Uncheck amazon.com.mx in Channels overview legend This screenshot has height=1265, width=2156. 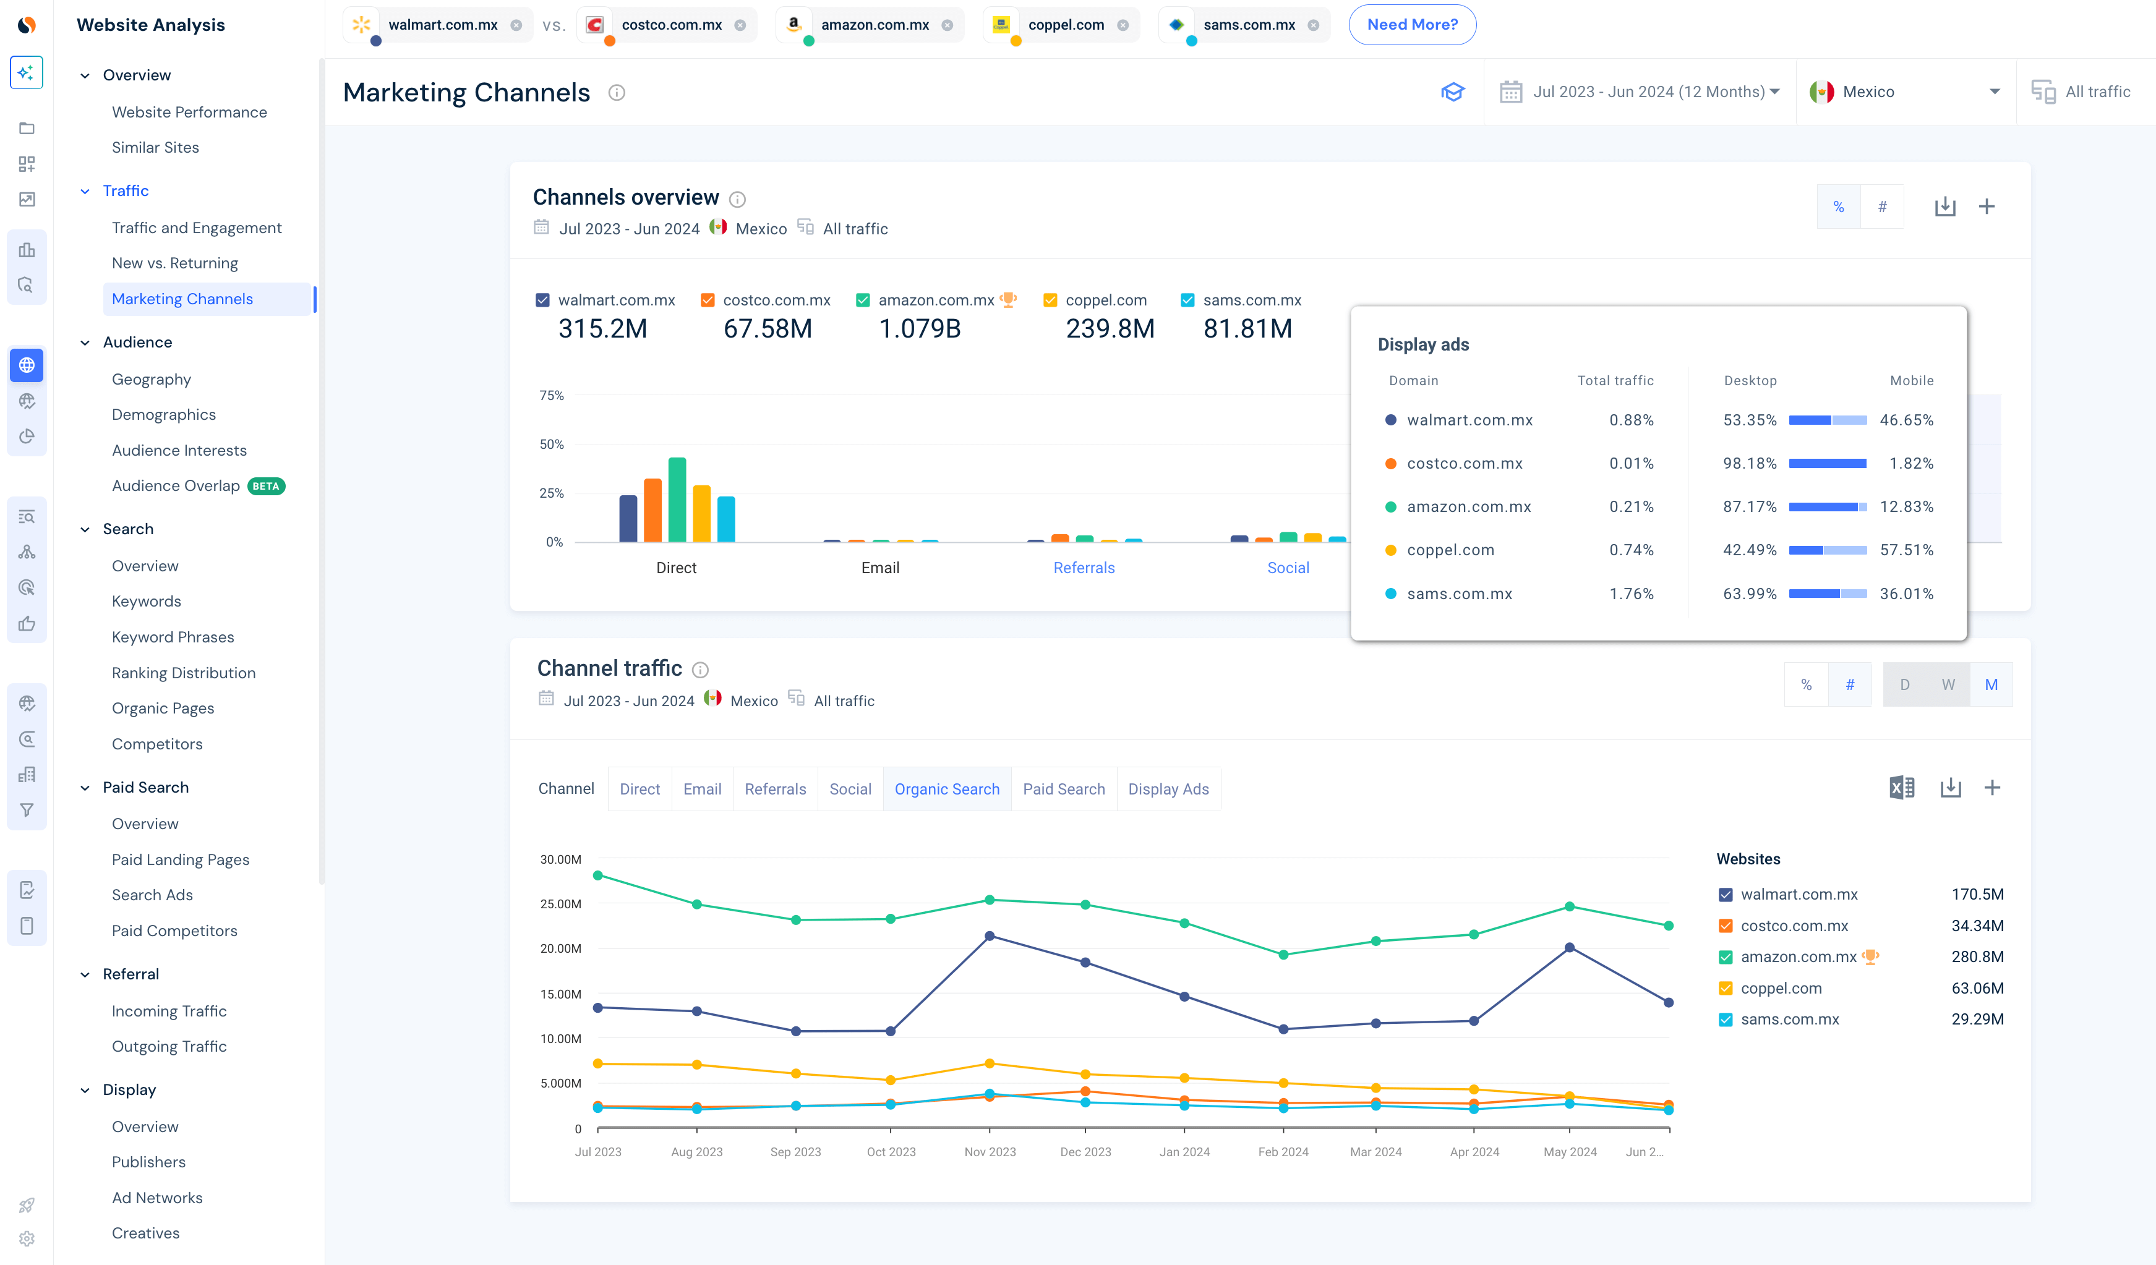pos(862,300)
